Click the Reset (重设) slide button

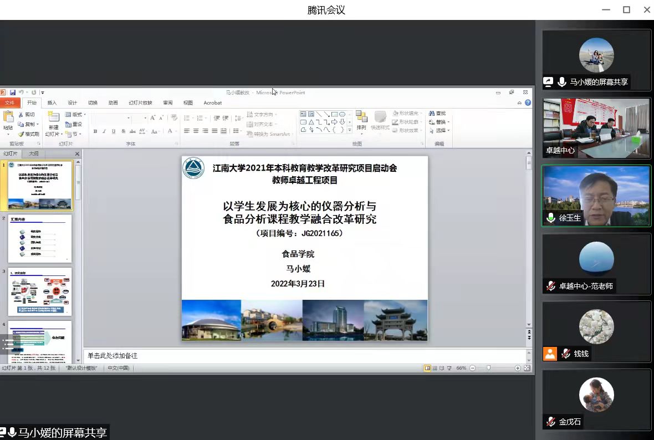[74, 124]
